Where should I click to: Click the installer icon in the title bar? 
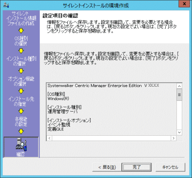coord(6,5)
